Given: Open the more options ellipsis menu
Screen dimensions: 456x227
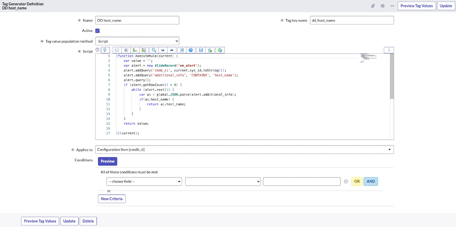Looking at the screenshot, I should click(392, 6).
